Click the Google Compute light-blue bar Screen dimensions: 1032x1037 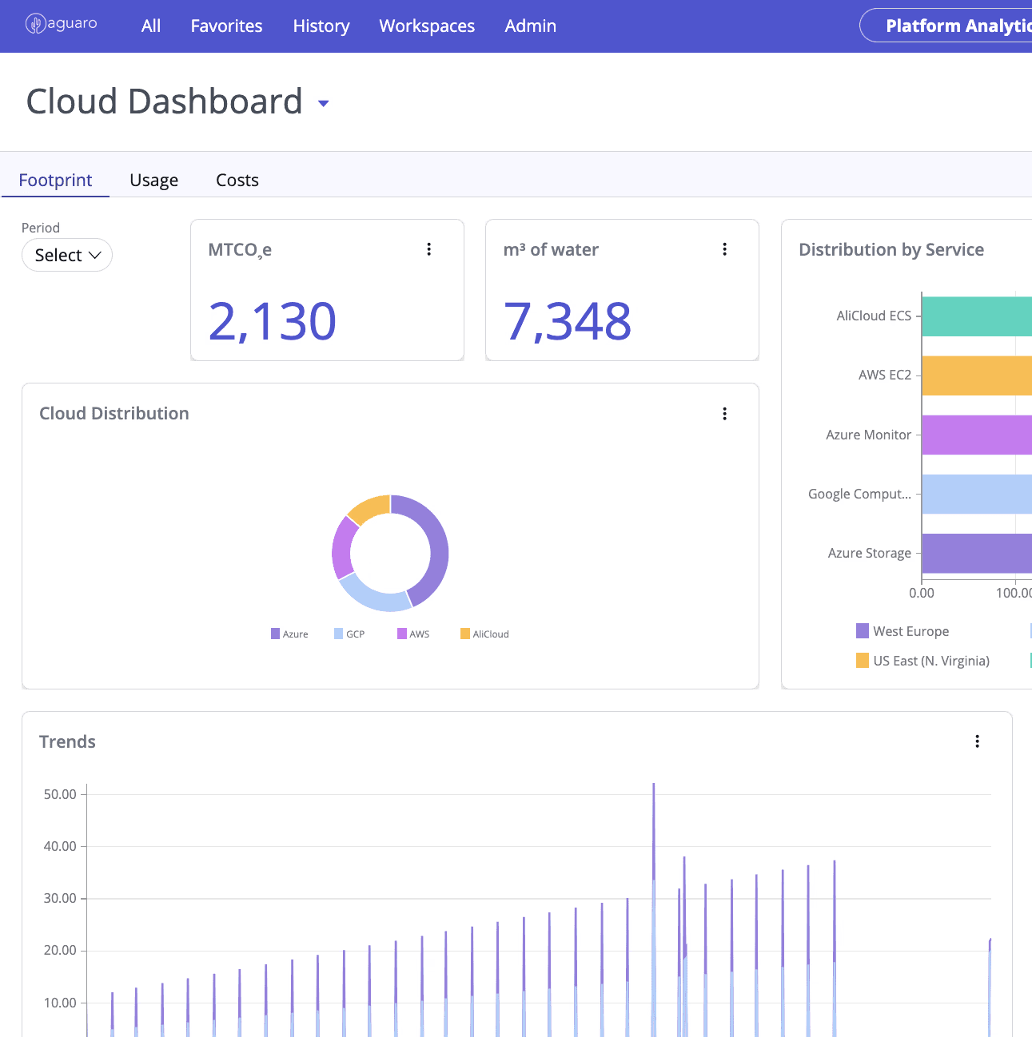click(x=977, y=494)
